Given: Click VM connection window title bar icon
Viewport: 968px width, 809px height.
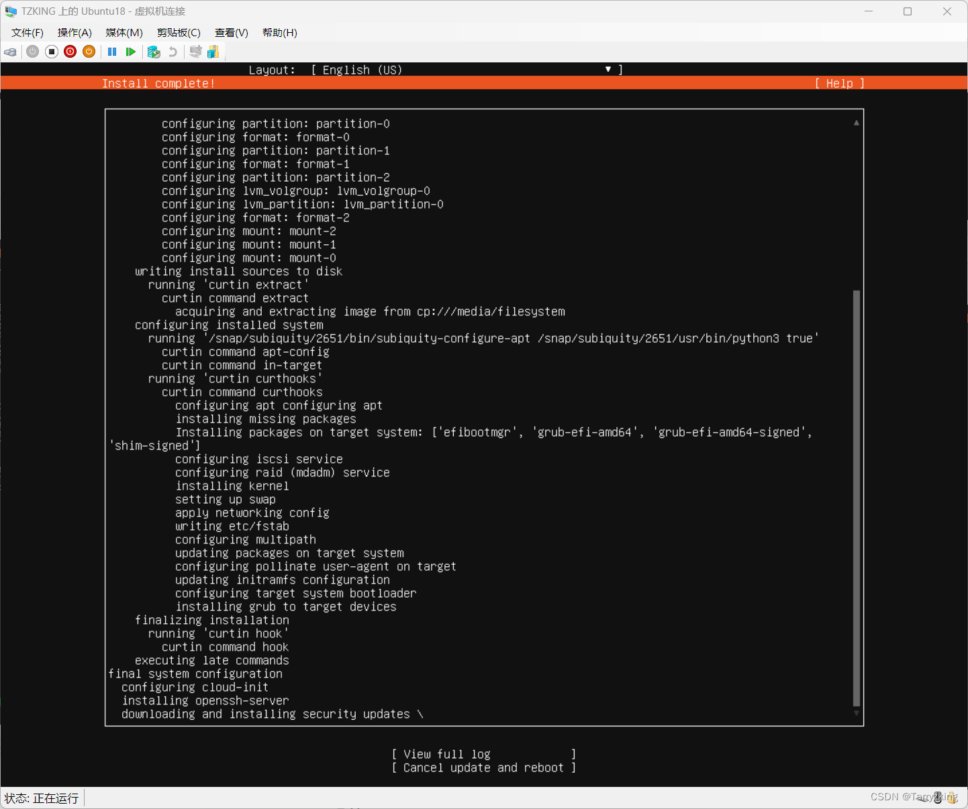Looking at the screenshot, I should 11,11.
